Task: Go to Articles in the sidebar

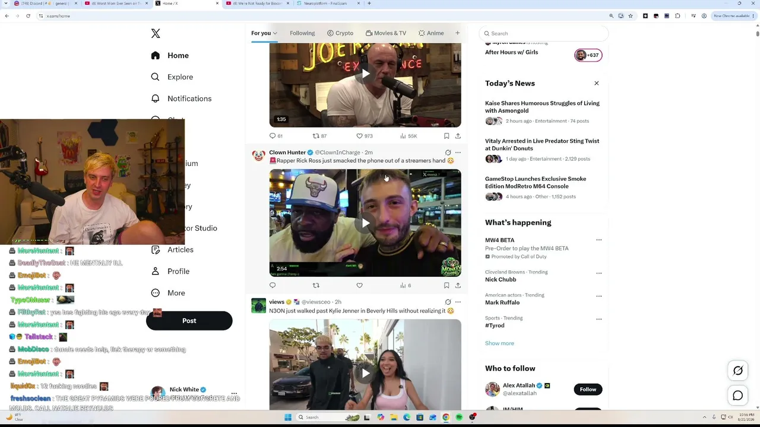Action: click(172, 250)
